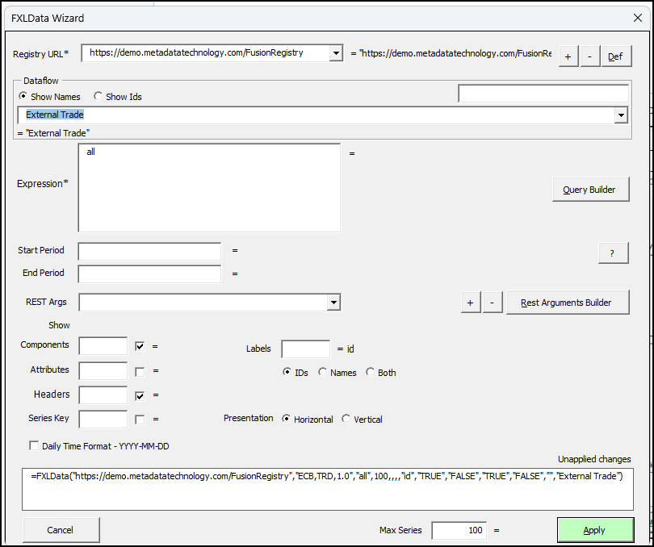Enable Daily Time Format checkbox
This screenshot has height=547, width=654.
tap(34, 445)
